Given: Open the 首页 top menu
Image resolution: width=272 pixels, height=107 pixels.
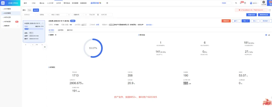Looking at the screenshot, I should 25,3.
